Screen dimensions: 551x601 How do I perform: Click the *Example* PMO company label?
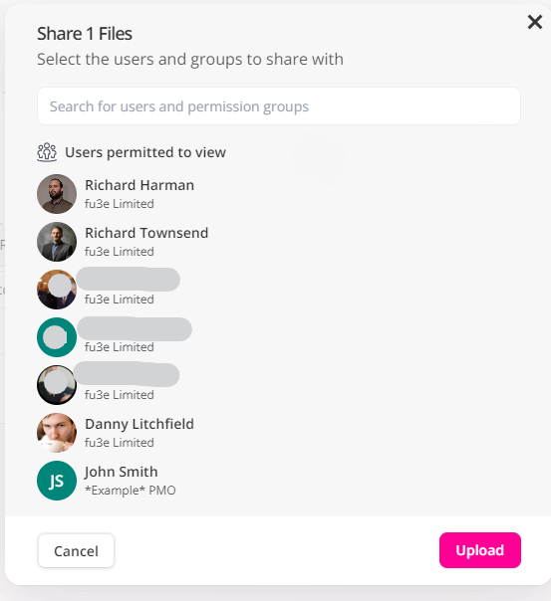coord(131,491)
